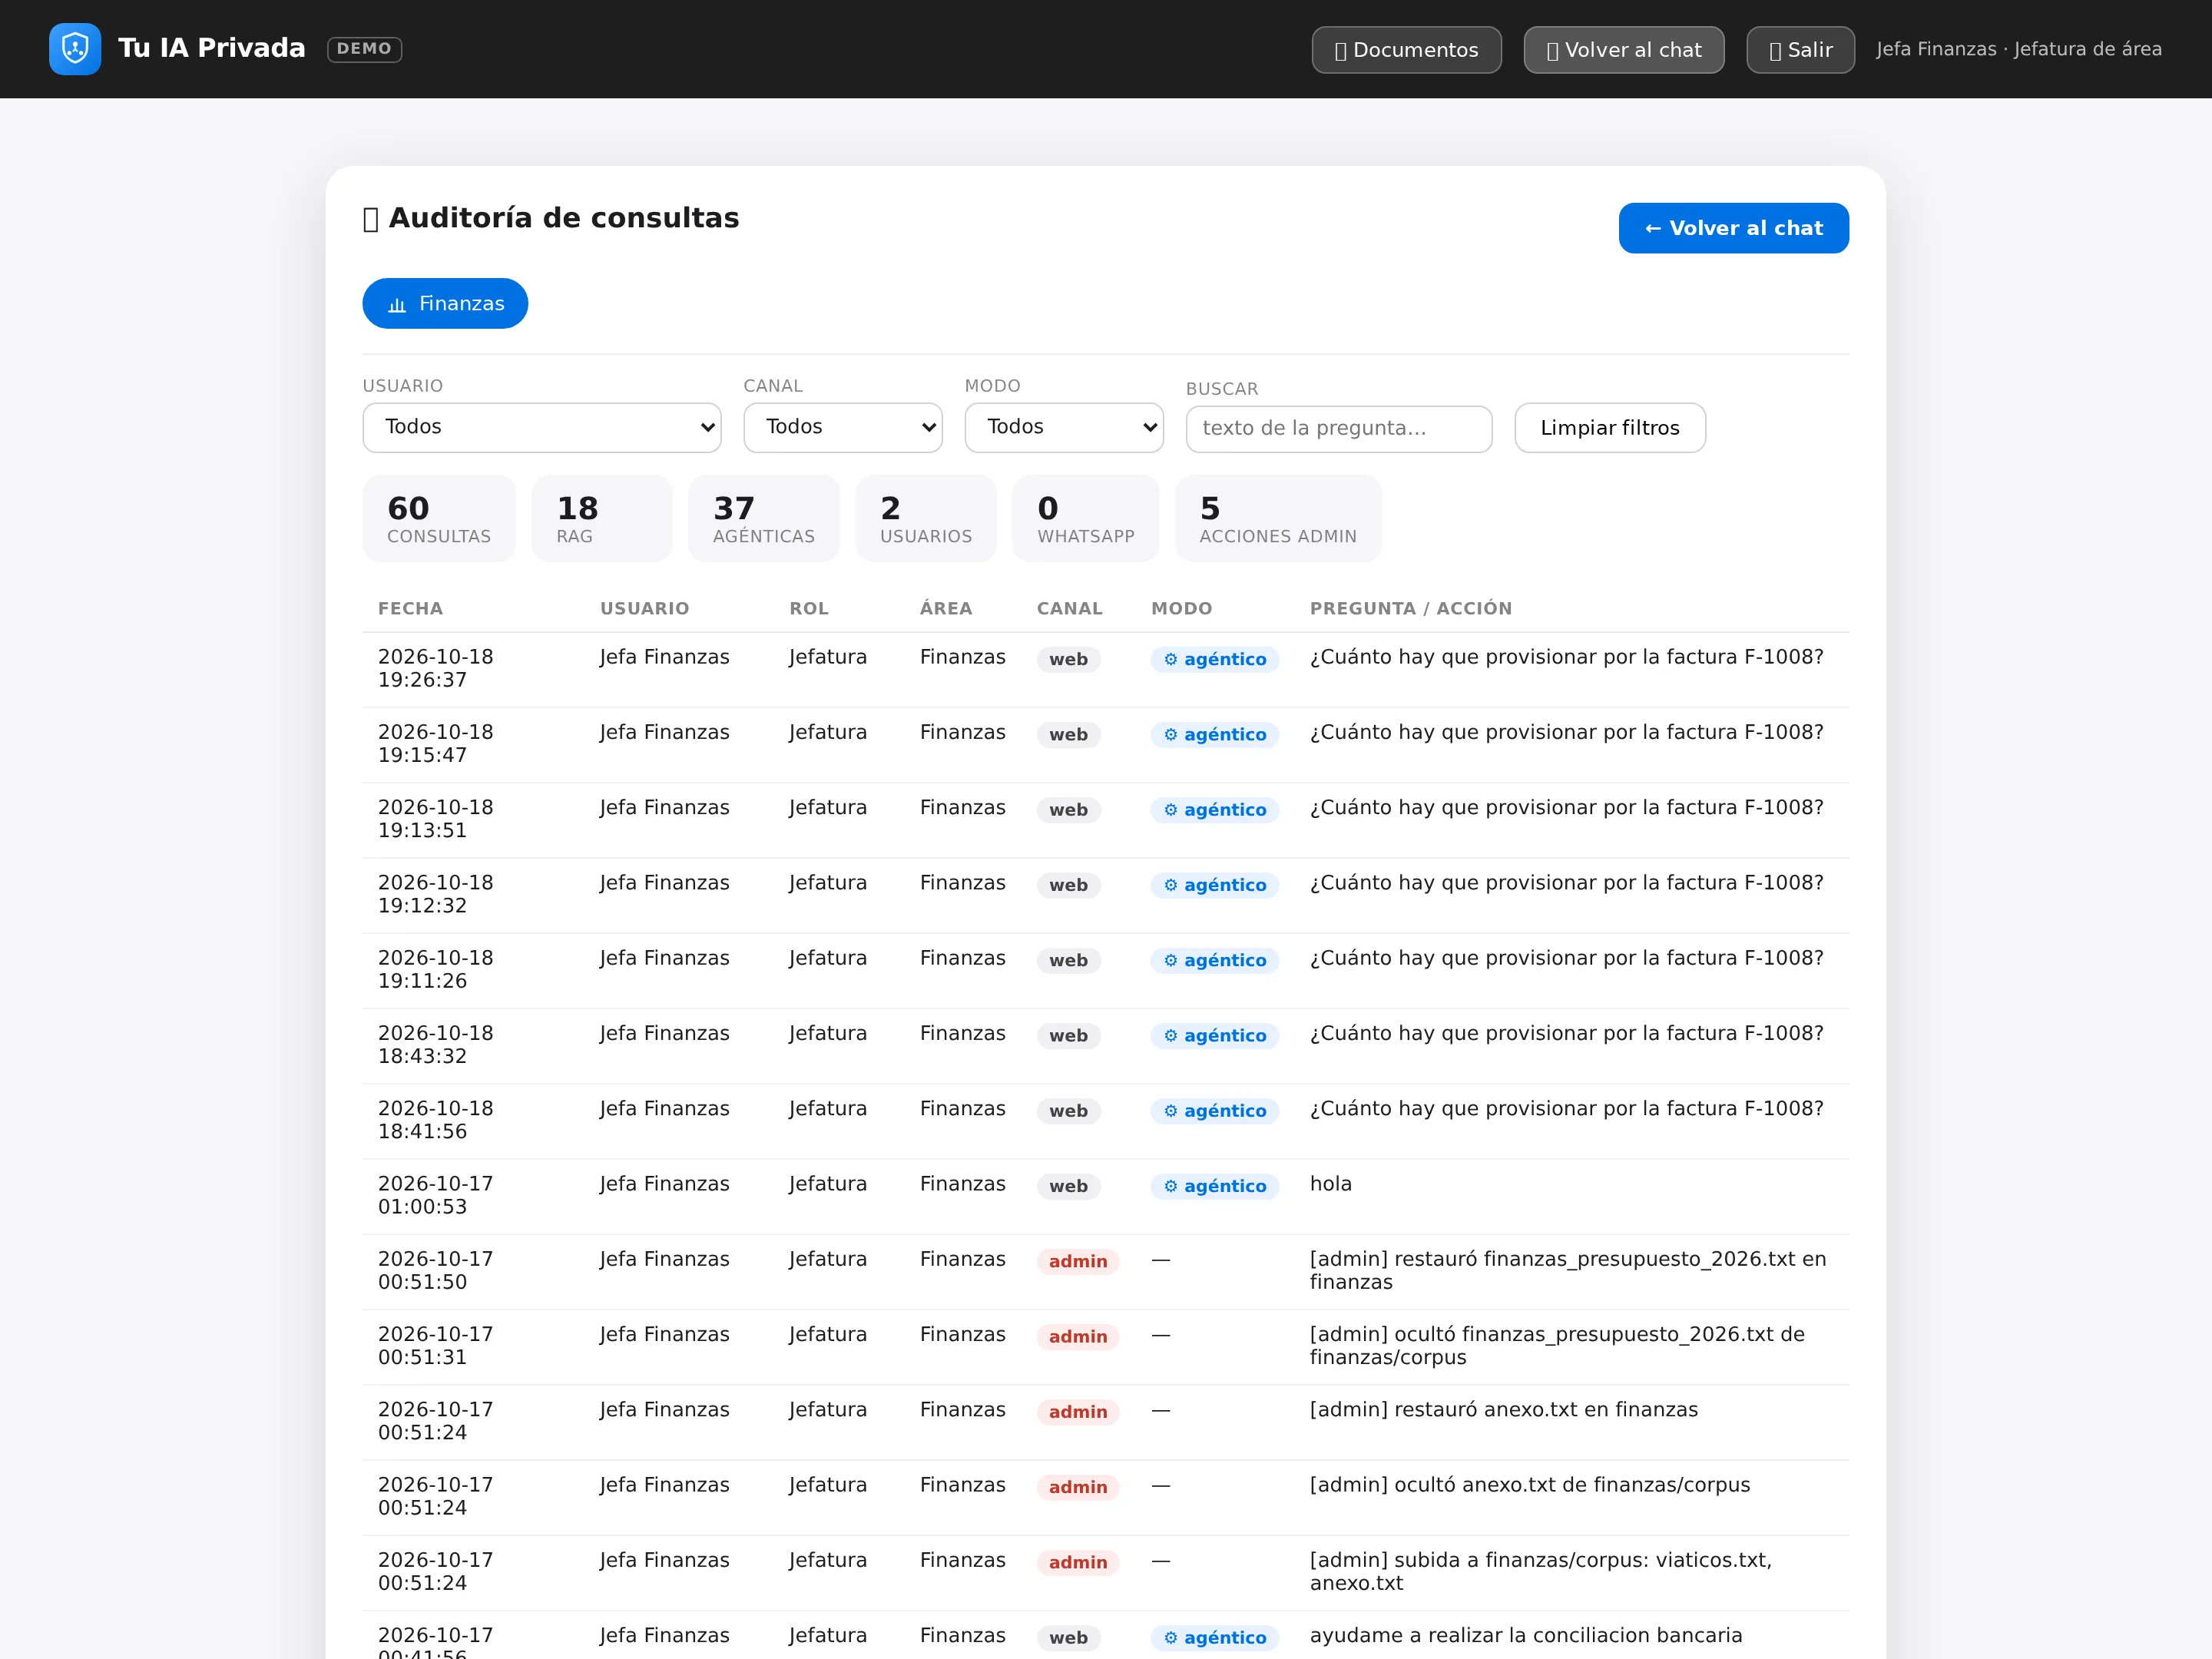Expand the Canal filter dropdown

(x=843, y=427)
